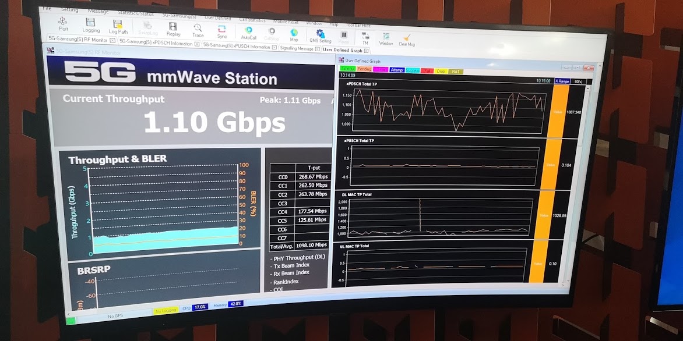Screen dimensions: 683x341
Task: Click the RAT legend swatch
Action: point(456,72)
